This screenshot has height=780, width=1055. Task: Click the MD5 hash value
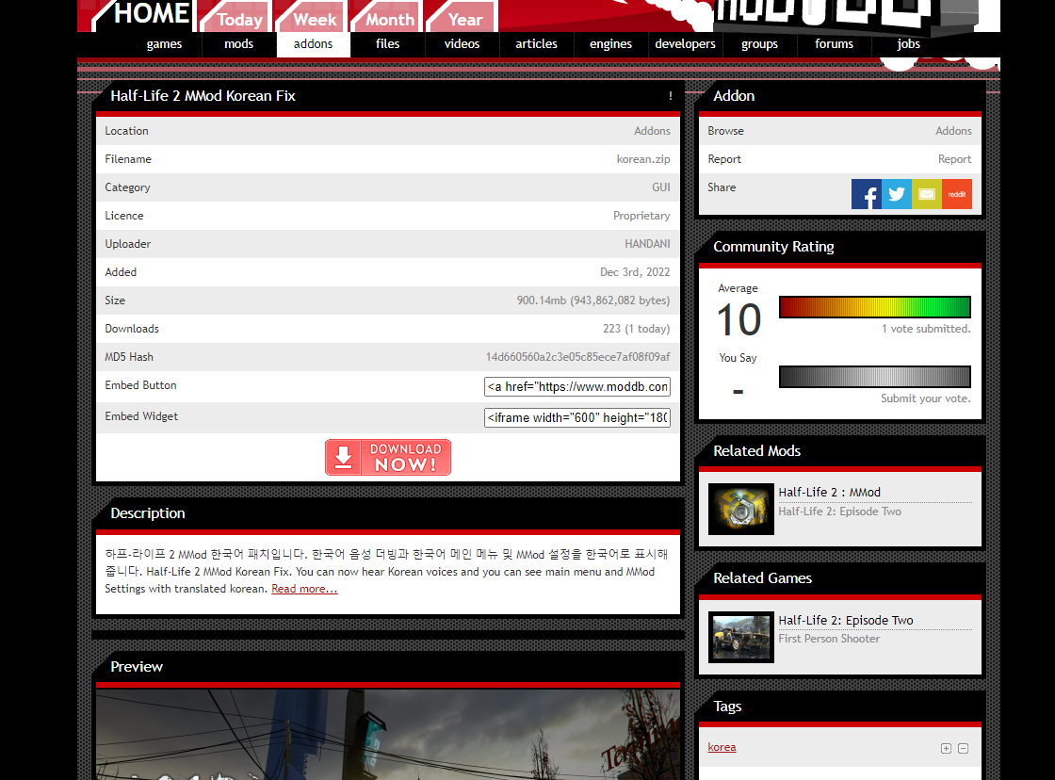[x=578, y=357]
